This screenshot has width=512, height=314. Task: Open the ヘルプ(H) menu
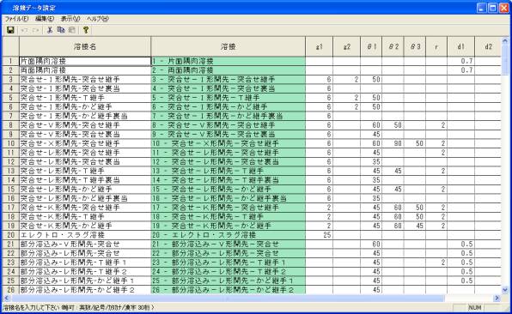(98, 19)
